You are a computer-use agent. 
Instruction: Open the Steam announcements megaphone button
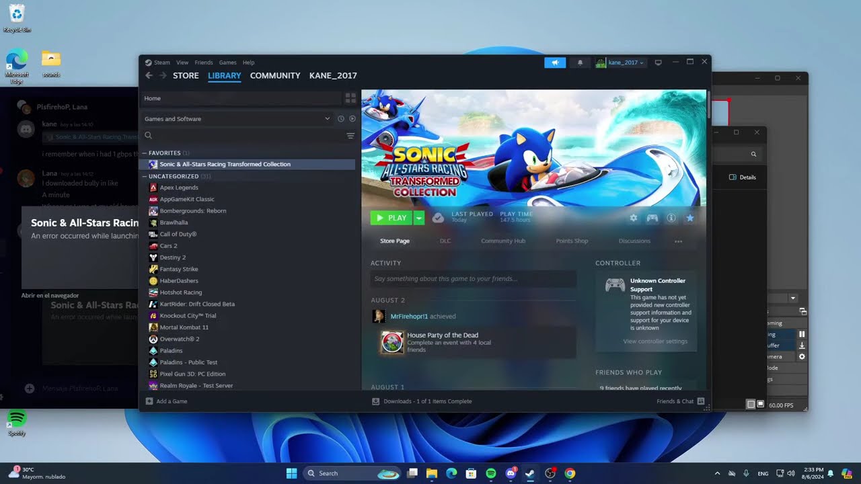[x=555, y=63]
